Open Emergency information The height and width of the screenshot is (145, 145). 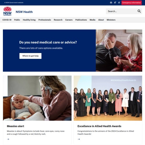[x=132, y=3]
